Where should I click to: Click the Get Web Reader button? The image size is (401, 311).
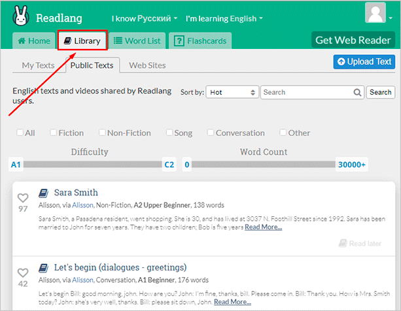(x=353, y=40)
